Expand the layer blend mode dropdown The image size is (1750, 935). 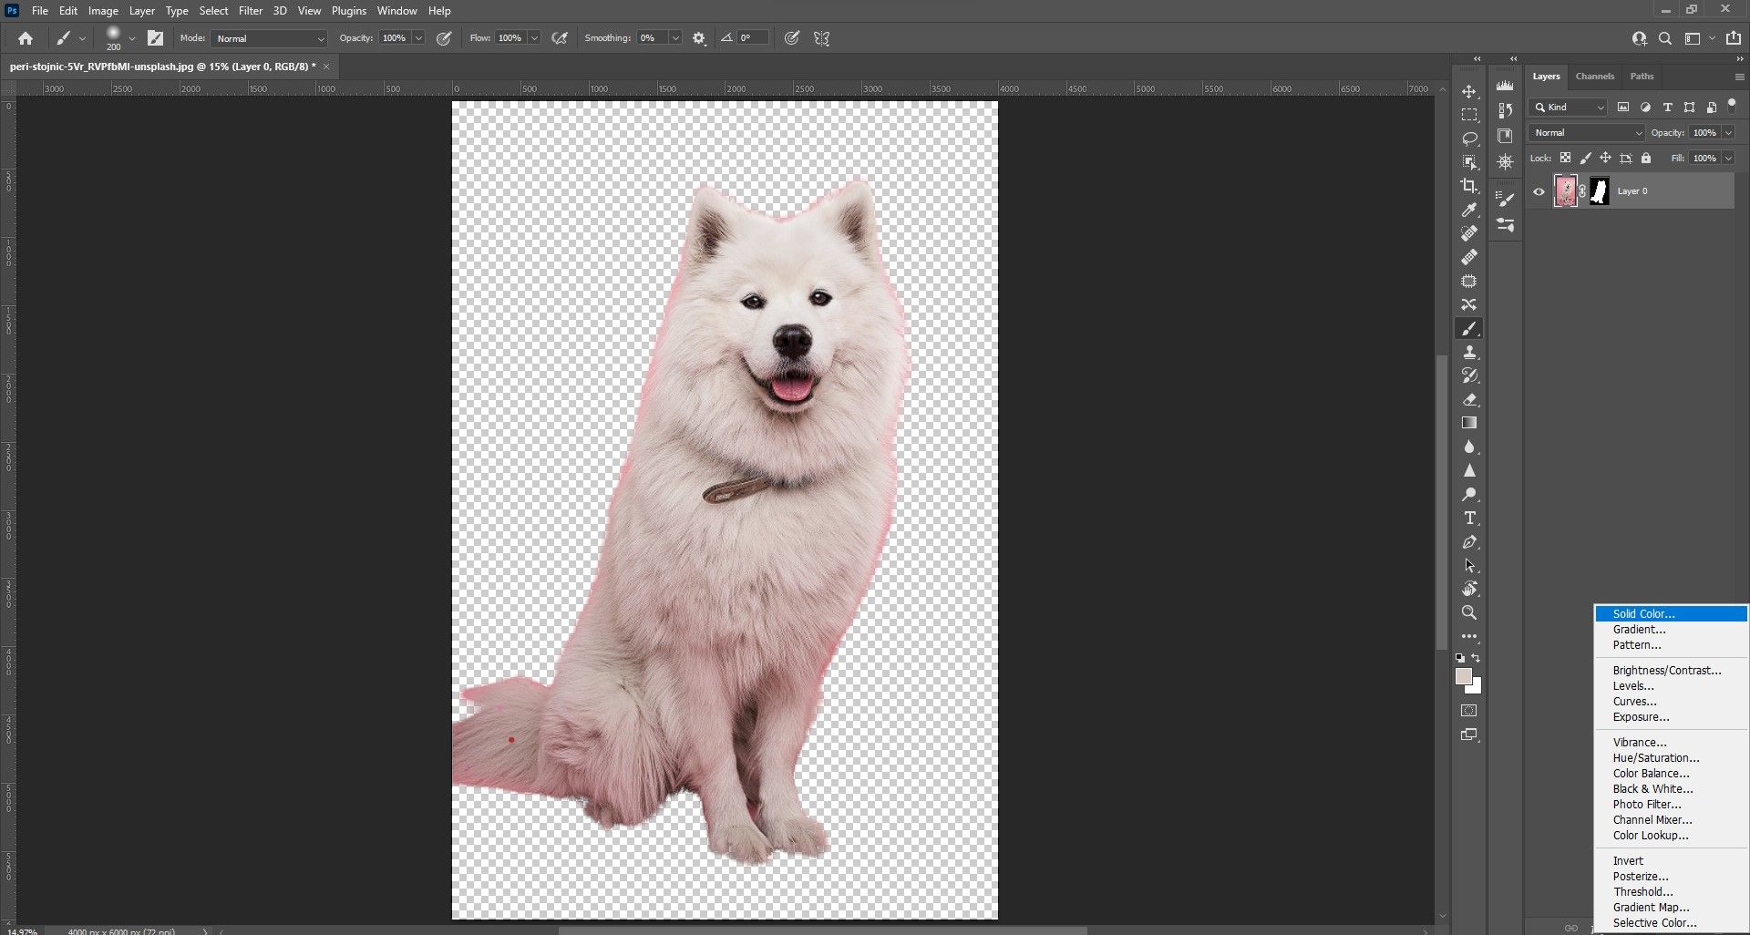tap(1587, 133)
